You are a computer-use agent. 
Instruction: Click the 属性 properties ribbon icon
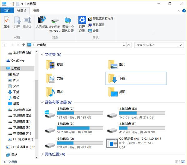[7, 22]
